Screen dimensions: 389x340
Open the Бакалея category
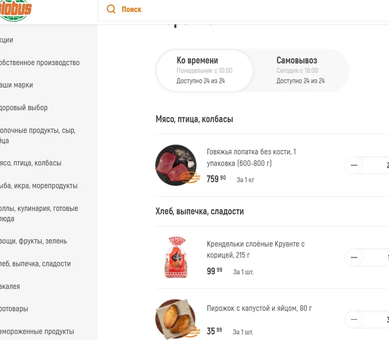10,286
